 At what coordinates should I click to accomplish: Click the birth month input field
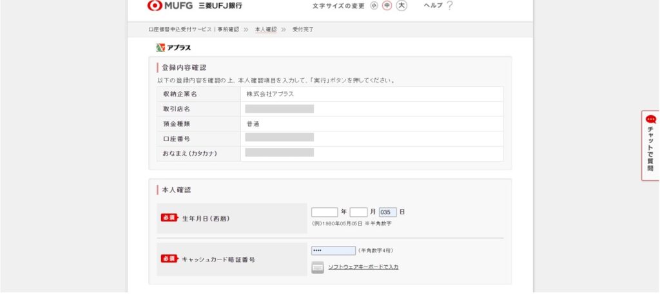[x=358, y=212]
